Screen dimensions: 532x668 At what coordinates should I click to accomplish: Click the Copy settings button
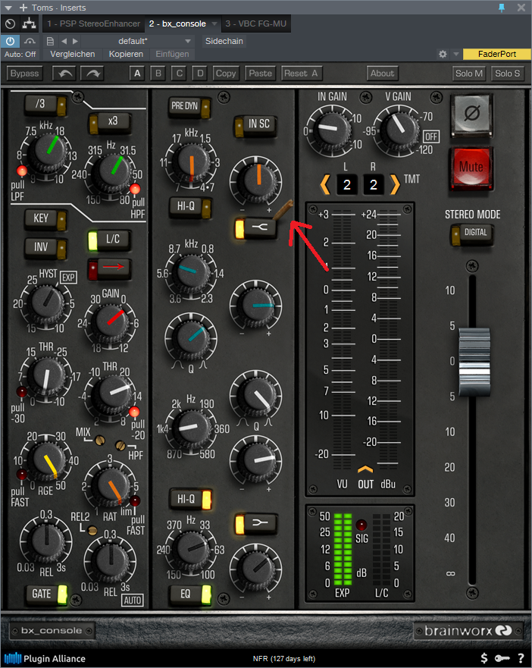pyautogui.click(x=225, y=74)
